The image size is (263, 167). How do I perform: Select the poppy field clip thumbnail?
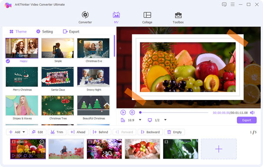66,149
